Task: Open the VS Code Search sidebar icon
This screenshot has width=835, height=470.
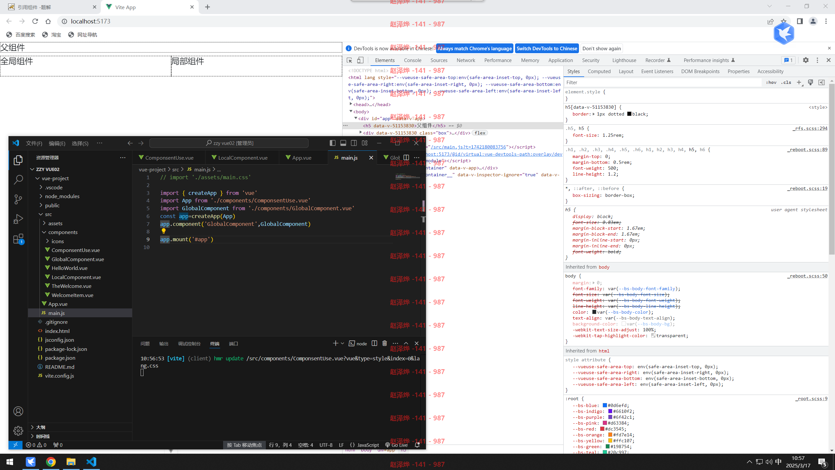Action: (x=18, y=180)
